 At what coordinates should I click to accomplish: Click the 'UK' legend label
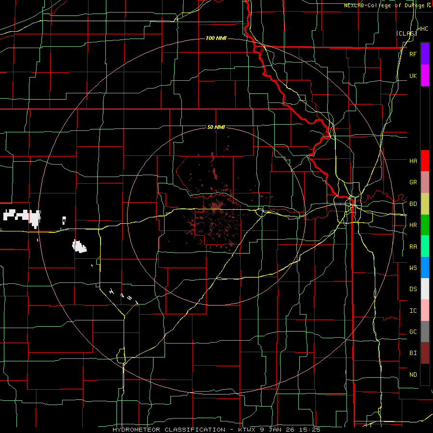coord(413,76)
